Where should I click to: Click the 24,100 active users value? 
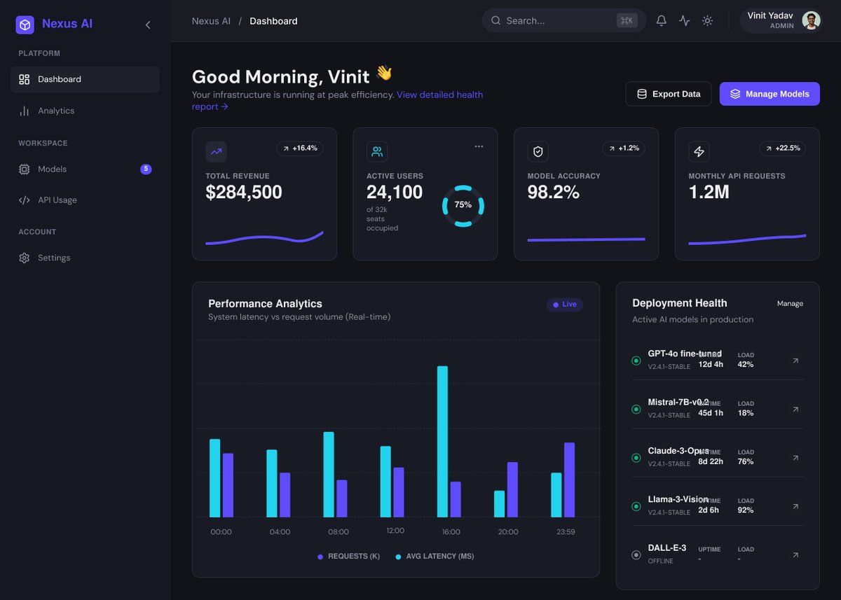(395, 193)
